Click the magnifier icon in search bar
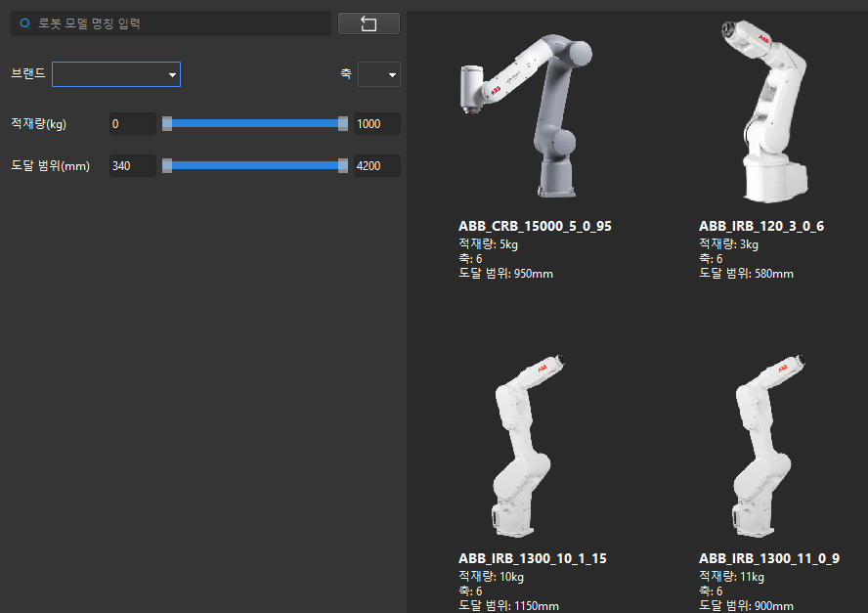This screenshot has width=868, height=613. (x=25, y=23)
